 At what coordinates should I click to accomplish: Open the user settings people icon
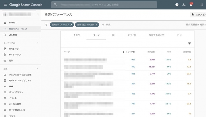point(184,5)
